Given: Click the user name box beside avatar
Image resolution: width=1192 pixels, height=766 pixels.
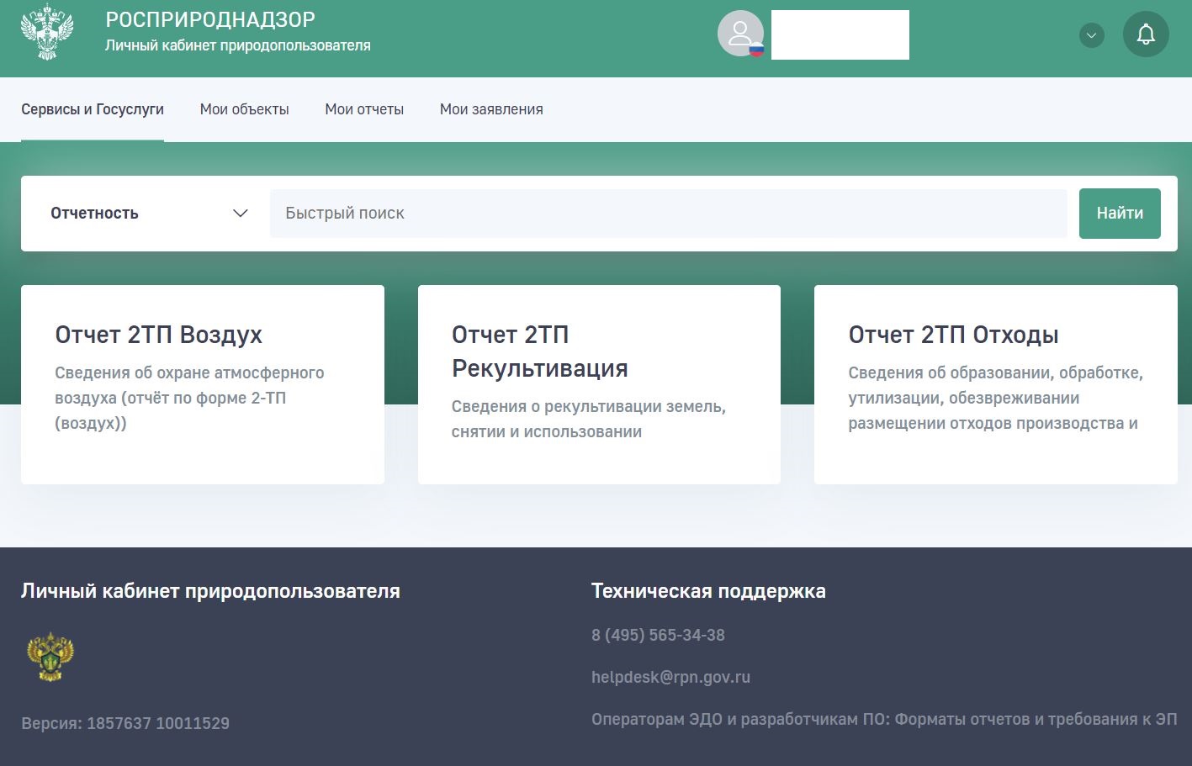Looking at the screenshot, I should point(840,35).
